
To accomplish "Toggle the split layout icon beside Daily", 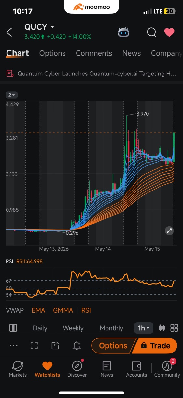I will 13,328.
